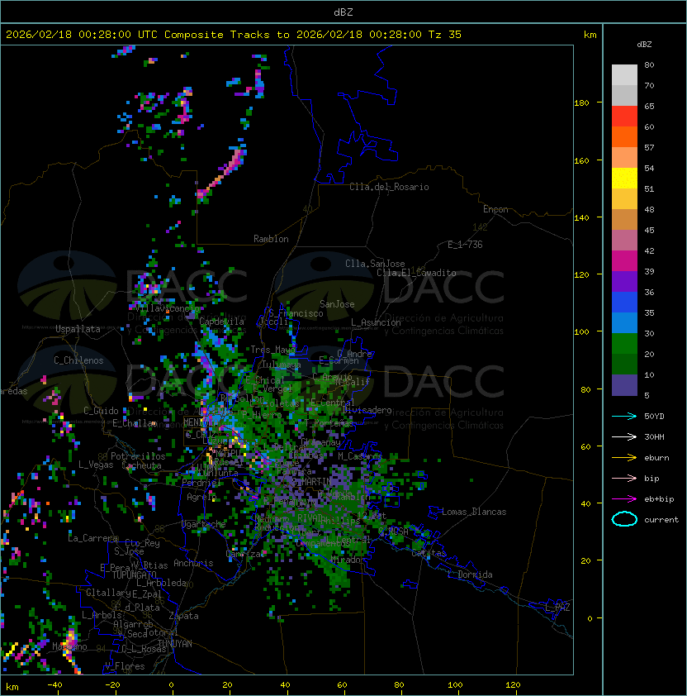
Task: Click the 'Tres_Mayo' map label
Action: [272, 350]
